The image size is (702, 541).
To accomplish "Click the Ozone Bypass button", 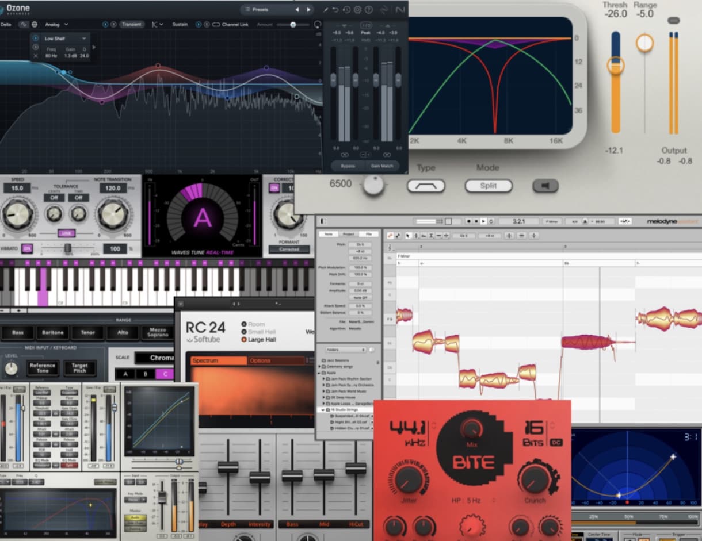I will point(348,166).
